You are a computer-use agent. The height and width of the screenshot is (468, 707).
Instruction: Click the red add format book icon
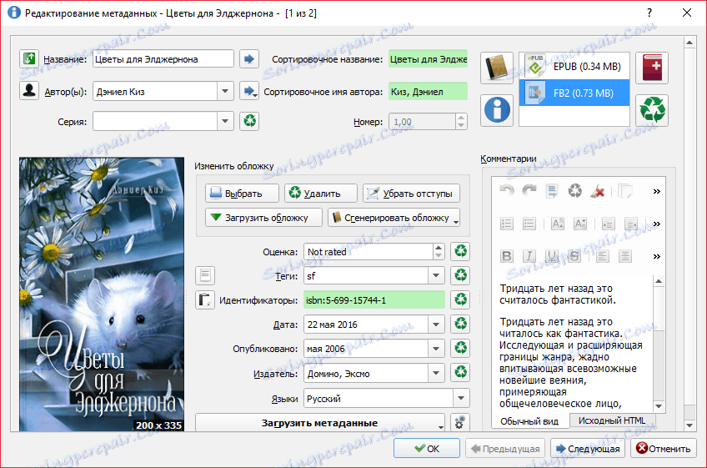coord(652,68)
